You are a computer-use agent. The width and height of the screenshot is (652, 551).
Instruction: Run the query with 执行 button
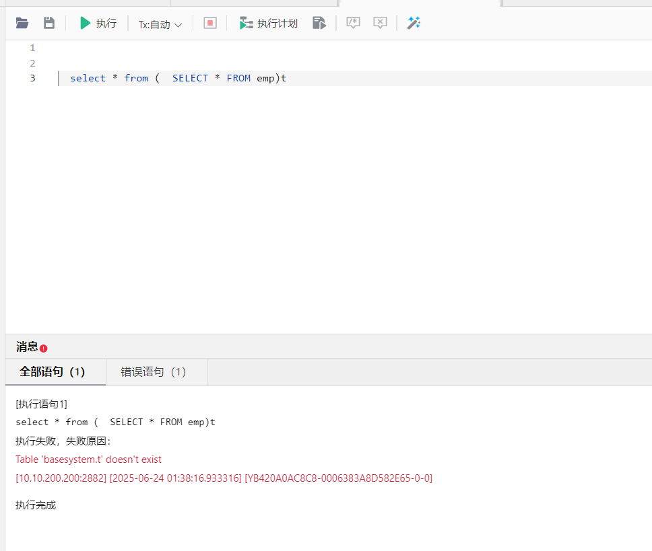point(98,24)
